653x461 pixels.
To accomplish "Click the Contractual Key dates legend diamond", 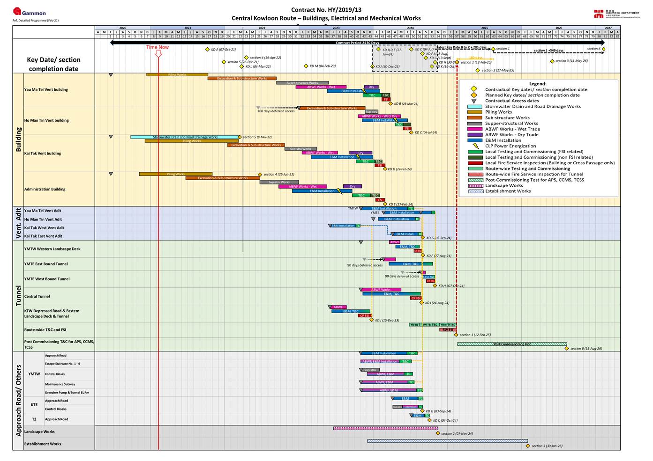I will 474,89.
